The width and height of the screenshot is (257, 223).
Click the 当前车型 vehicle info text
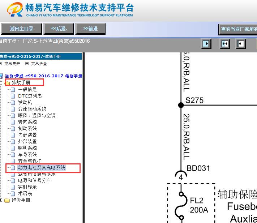(44, 41)
